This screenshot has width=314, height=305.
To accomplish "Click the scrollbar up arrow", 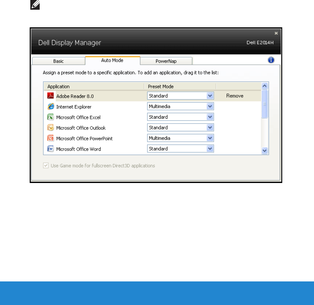I will (x=265, y=86).
